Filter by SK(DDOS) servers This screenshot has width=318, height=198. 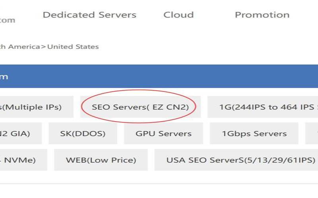pyautogui.click(x=83, y=133)
